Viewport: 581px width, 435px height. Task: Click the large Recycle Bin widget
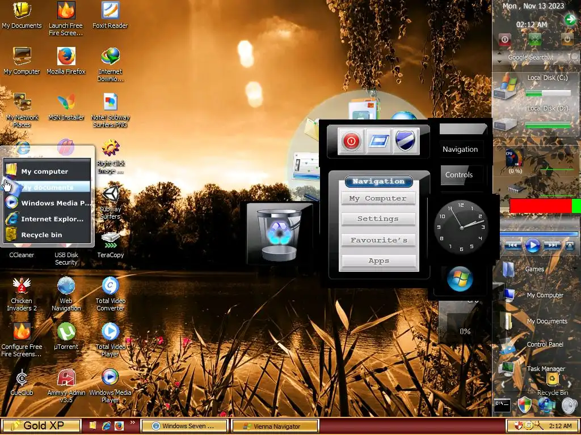[279, 234]
